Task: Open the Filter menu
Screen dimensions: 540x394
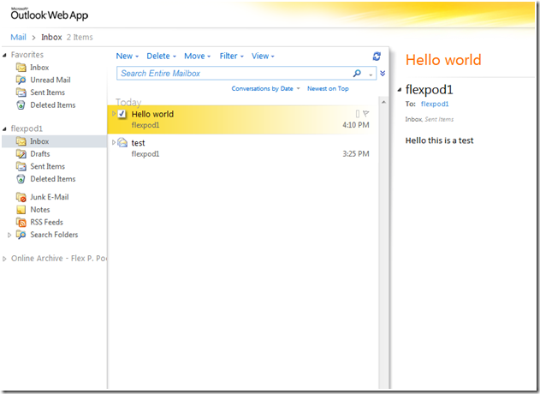Action: (231, 56)
